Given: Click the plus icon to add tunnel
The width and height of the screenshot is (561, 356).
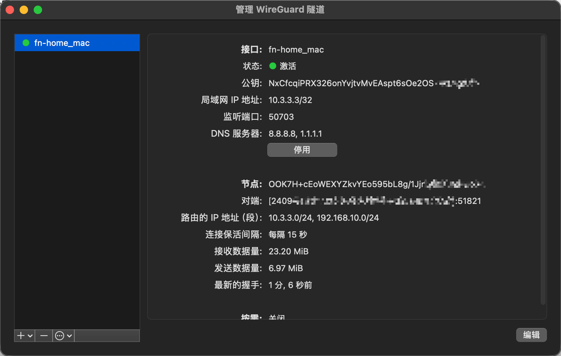Looking at the screenshot, I should click(21, 336).
